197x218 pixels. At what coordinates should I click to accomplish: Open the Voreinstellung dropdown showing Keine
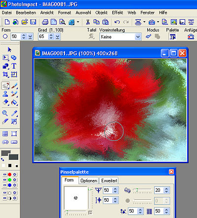point(120,37)
